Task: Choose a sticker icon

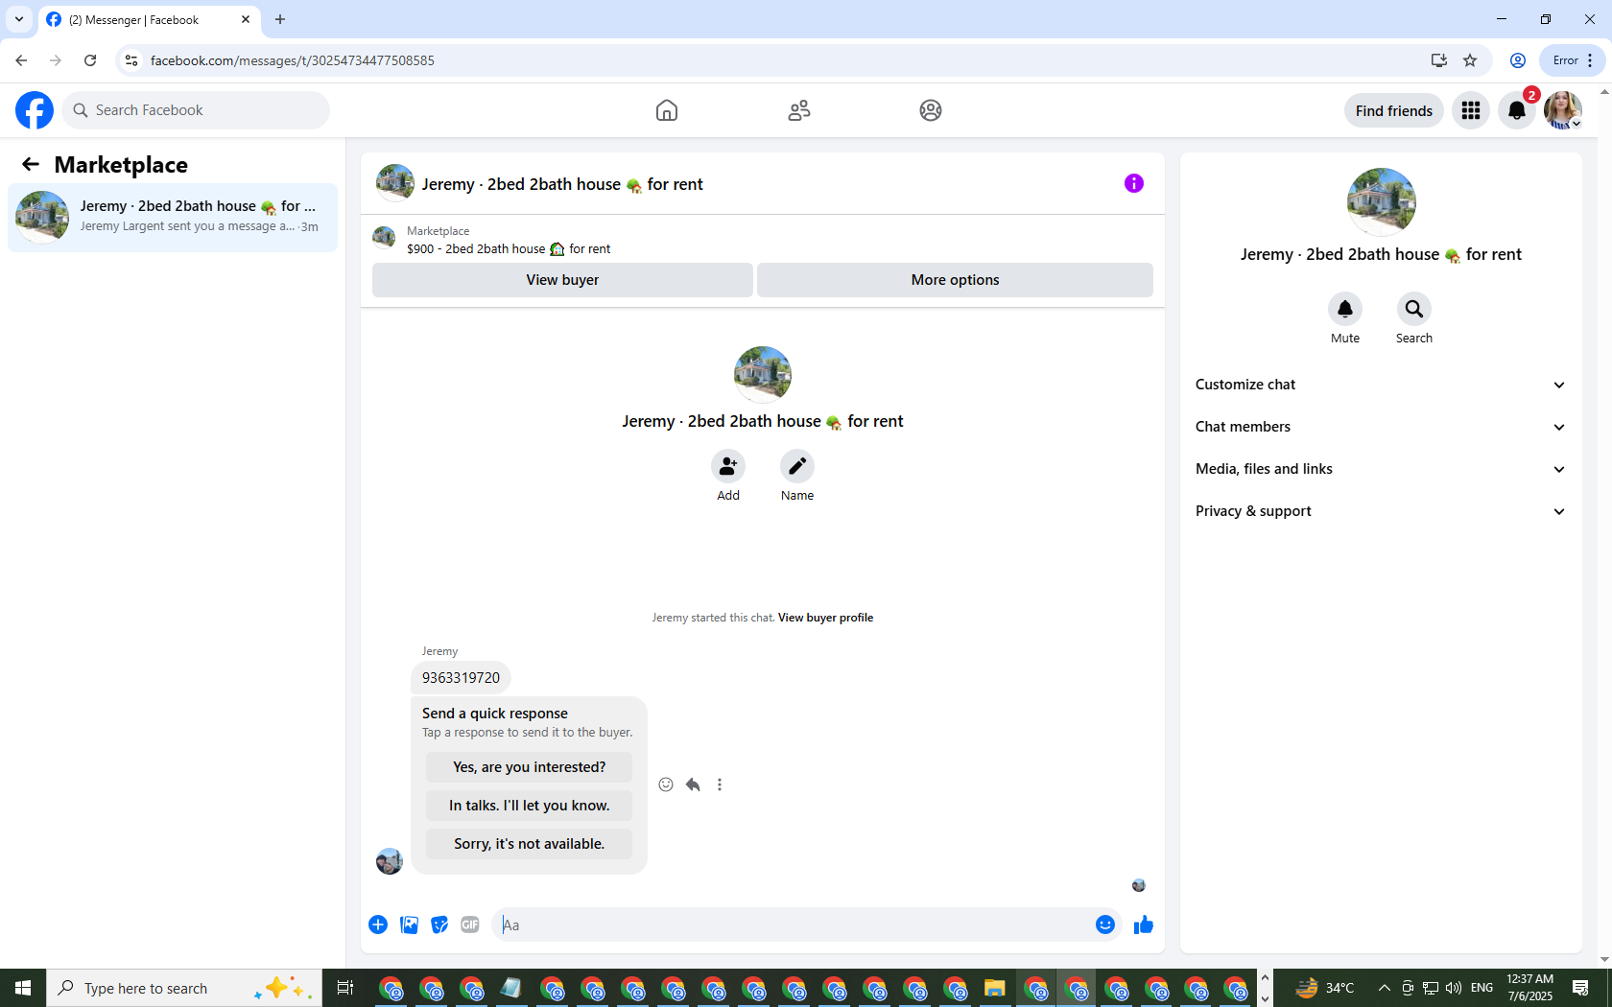Action: point(439,925)
